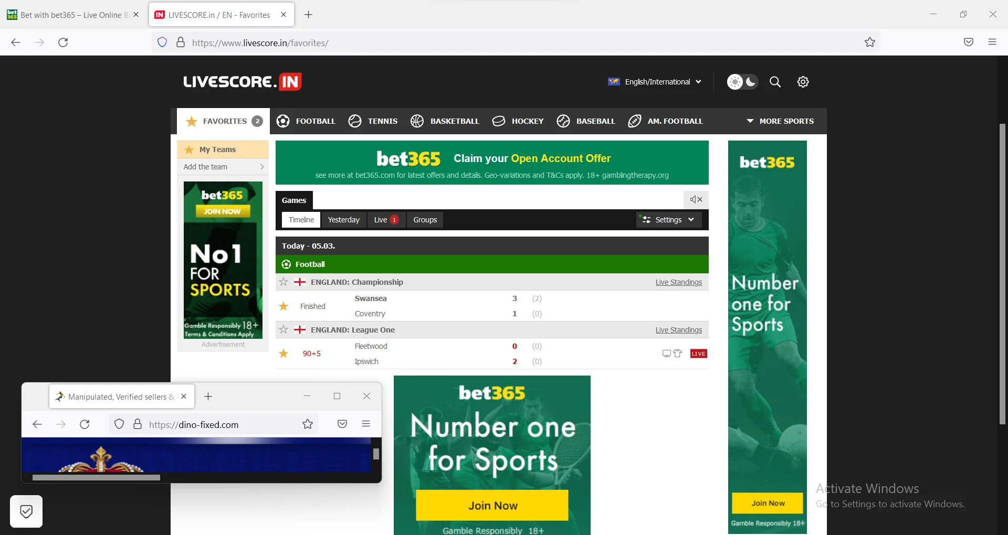
Task: Open hamburger menu in dino-fixed popup
Action: coord(366,424)
